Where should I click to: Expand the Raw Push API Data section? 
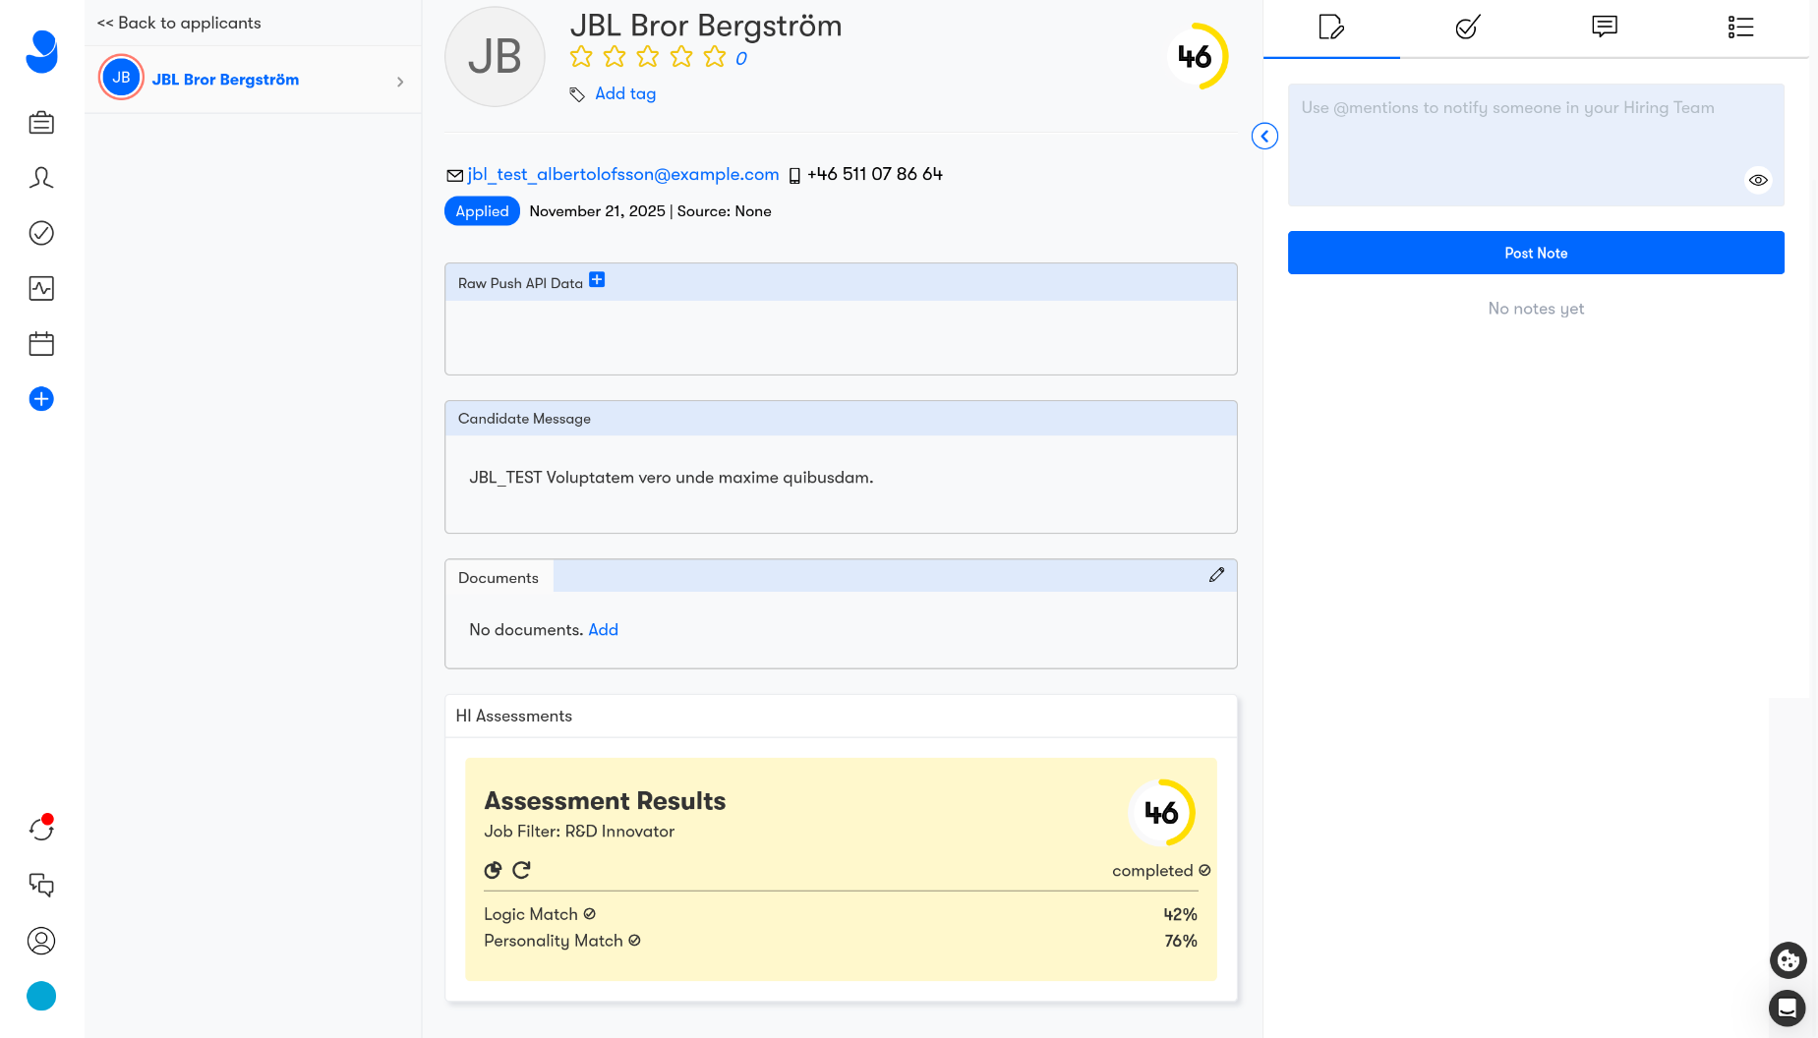[x=597, y=280]
